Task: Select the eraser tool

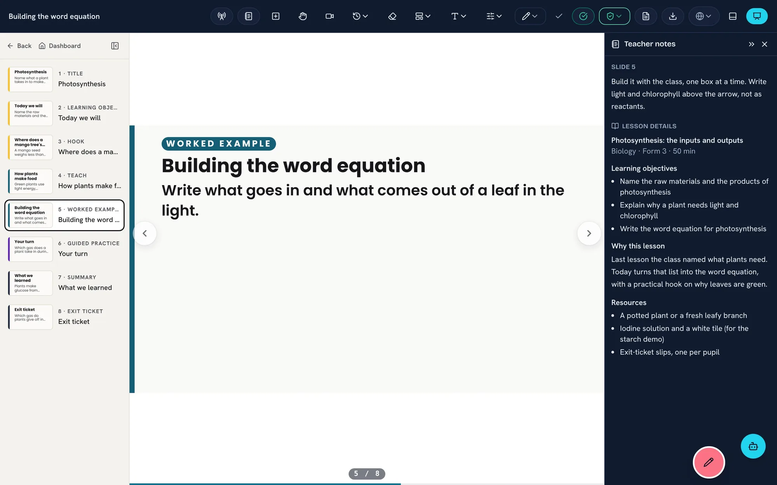Action: pyautogui.click(x=392, y=16)
